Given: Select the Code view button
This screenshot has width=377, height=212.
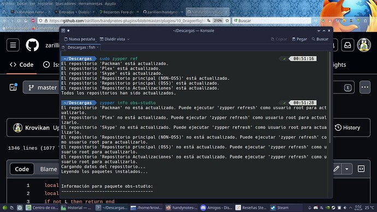Looking at the screenshot, I should click(22, 169).
